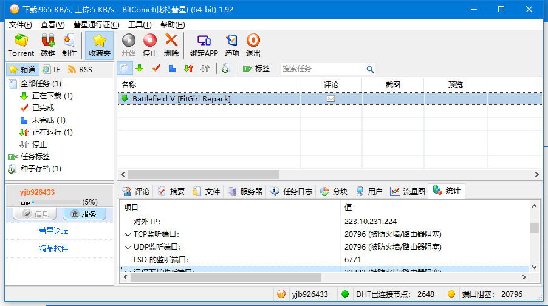Image resolution: width=548 pixels, height=306 pixels.
Task: Filter stopped tasks with grey arrows
Action: (x=205, y=69)
